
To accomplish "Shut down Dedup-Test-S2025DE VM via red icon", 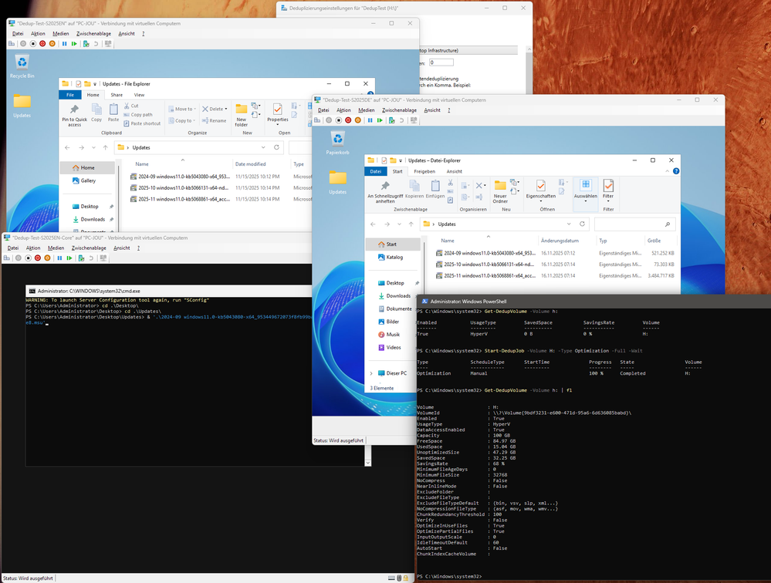I will [x=348, y=120].
